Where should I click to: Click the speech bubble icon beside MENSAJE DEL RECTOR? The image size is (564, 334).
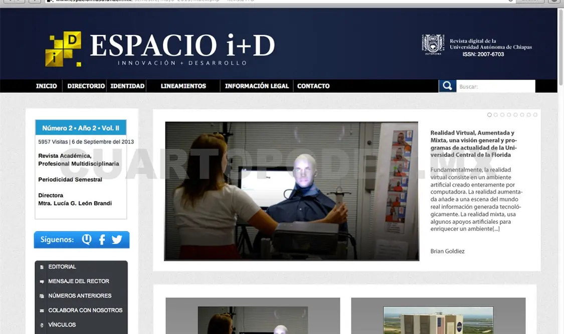pyautogui.click(x=42, y=281)
